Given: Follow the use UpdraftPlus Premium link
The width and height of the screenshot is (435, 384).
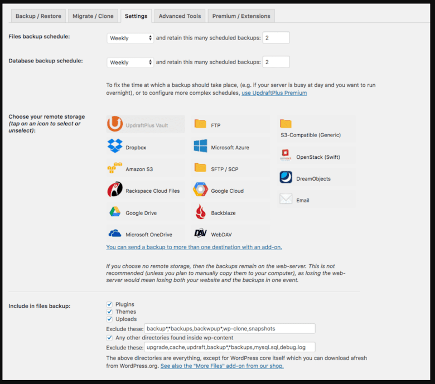Looking at the screenshot, I should [x=274, y=93].
